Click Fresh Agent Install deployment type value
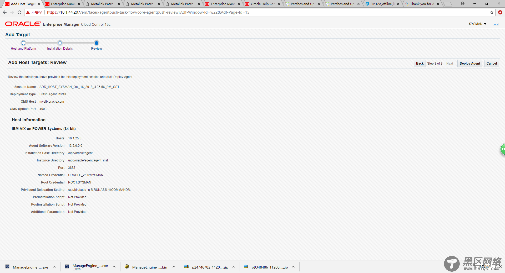Viewport: 505px width, 273px height. [53, 94]
